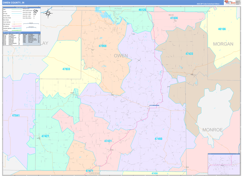Click the large City label in legend
Image resolution: width=242 pixels, height=176 pixels.
[x=36, y=12]
